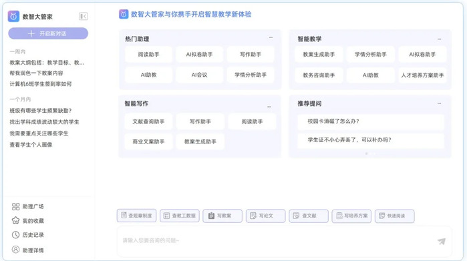This screenshot has height=261, width=467.
Task: Open 学情分析助手 in 智能教学
Action: click(371, 55)
